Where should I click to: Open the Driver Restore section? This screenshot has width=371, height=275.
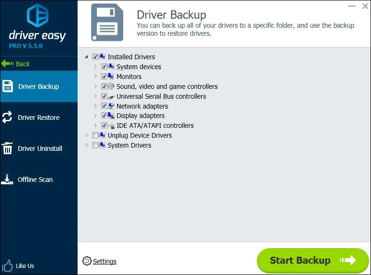pos(39,118)
